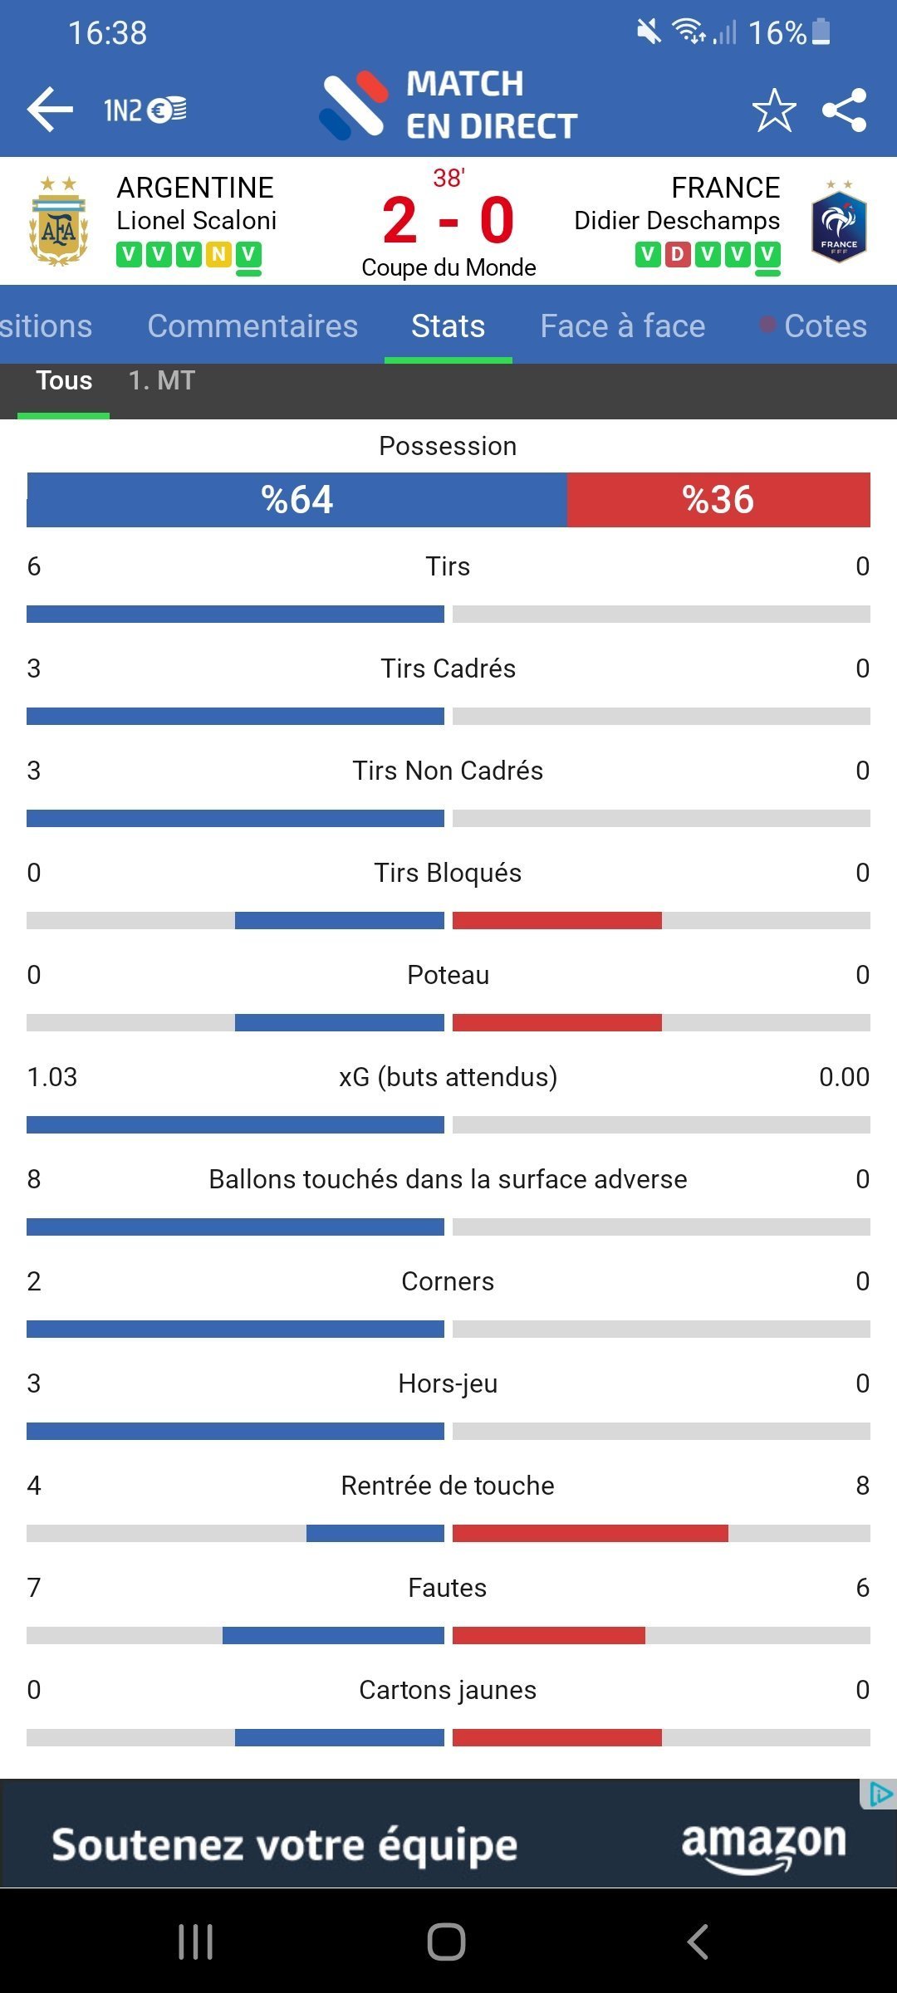The height and width of the screenshot is (1993, 897).
Task: Open the Didier Deschamps coach link
Action: (677, 220)
